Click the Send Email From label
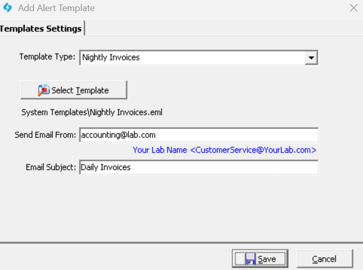Image resolution: width=363 pixels, height=270 pixels. click(45, 135)
